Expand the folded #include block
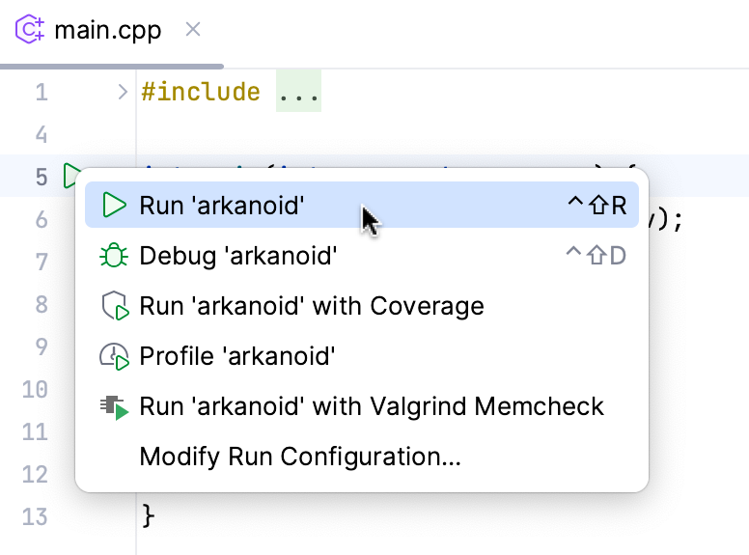749x555 pixels. pyautogui.click(x=123, y=93)
